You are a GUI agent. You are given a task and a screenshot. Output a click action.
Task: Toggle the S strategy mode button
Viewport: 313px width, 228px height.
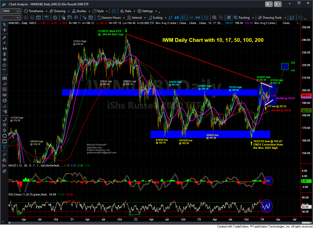click(269, 4)
